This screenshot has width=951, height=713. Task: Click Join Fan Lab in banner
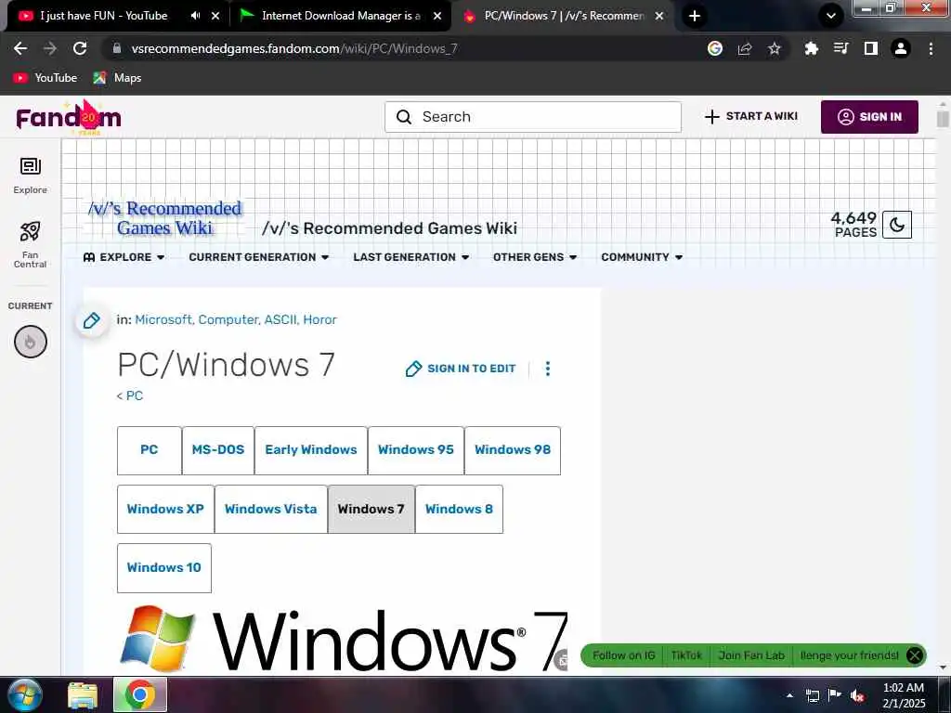[x=750, y=655]
